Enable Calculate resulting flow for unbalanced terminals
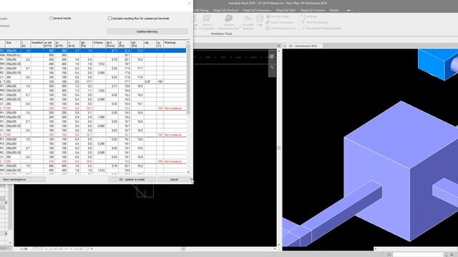The image size is (458, 257). click(109, 19)
